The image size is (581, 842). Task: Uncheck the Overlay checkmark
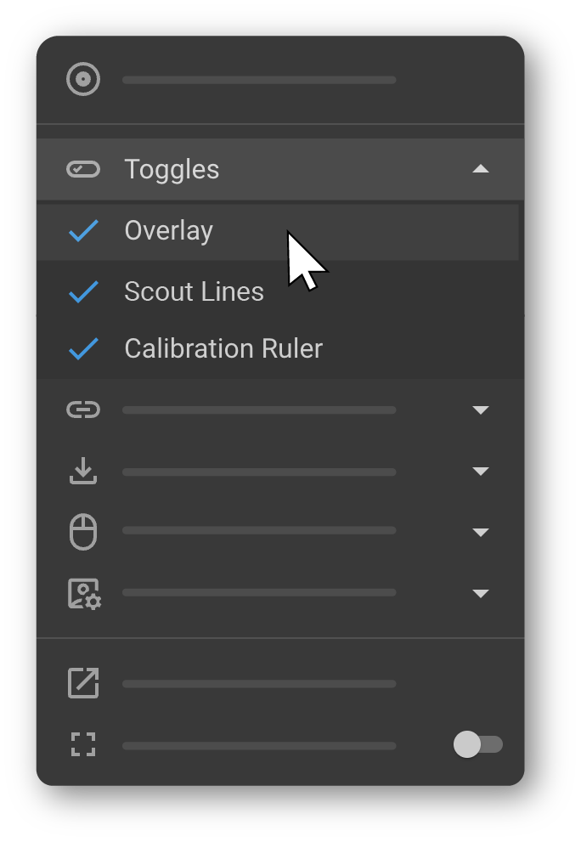click(83, 230)
